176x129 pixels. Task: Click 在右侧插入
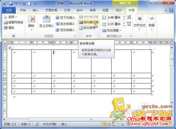pyautogui.click(x=65, y=30)
